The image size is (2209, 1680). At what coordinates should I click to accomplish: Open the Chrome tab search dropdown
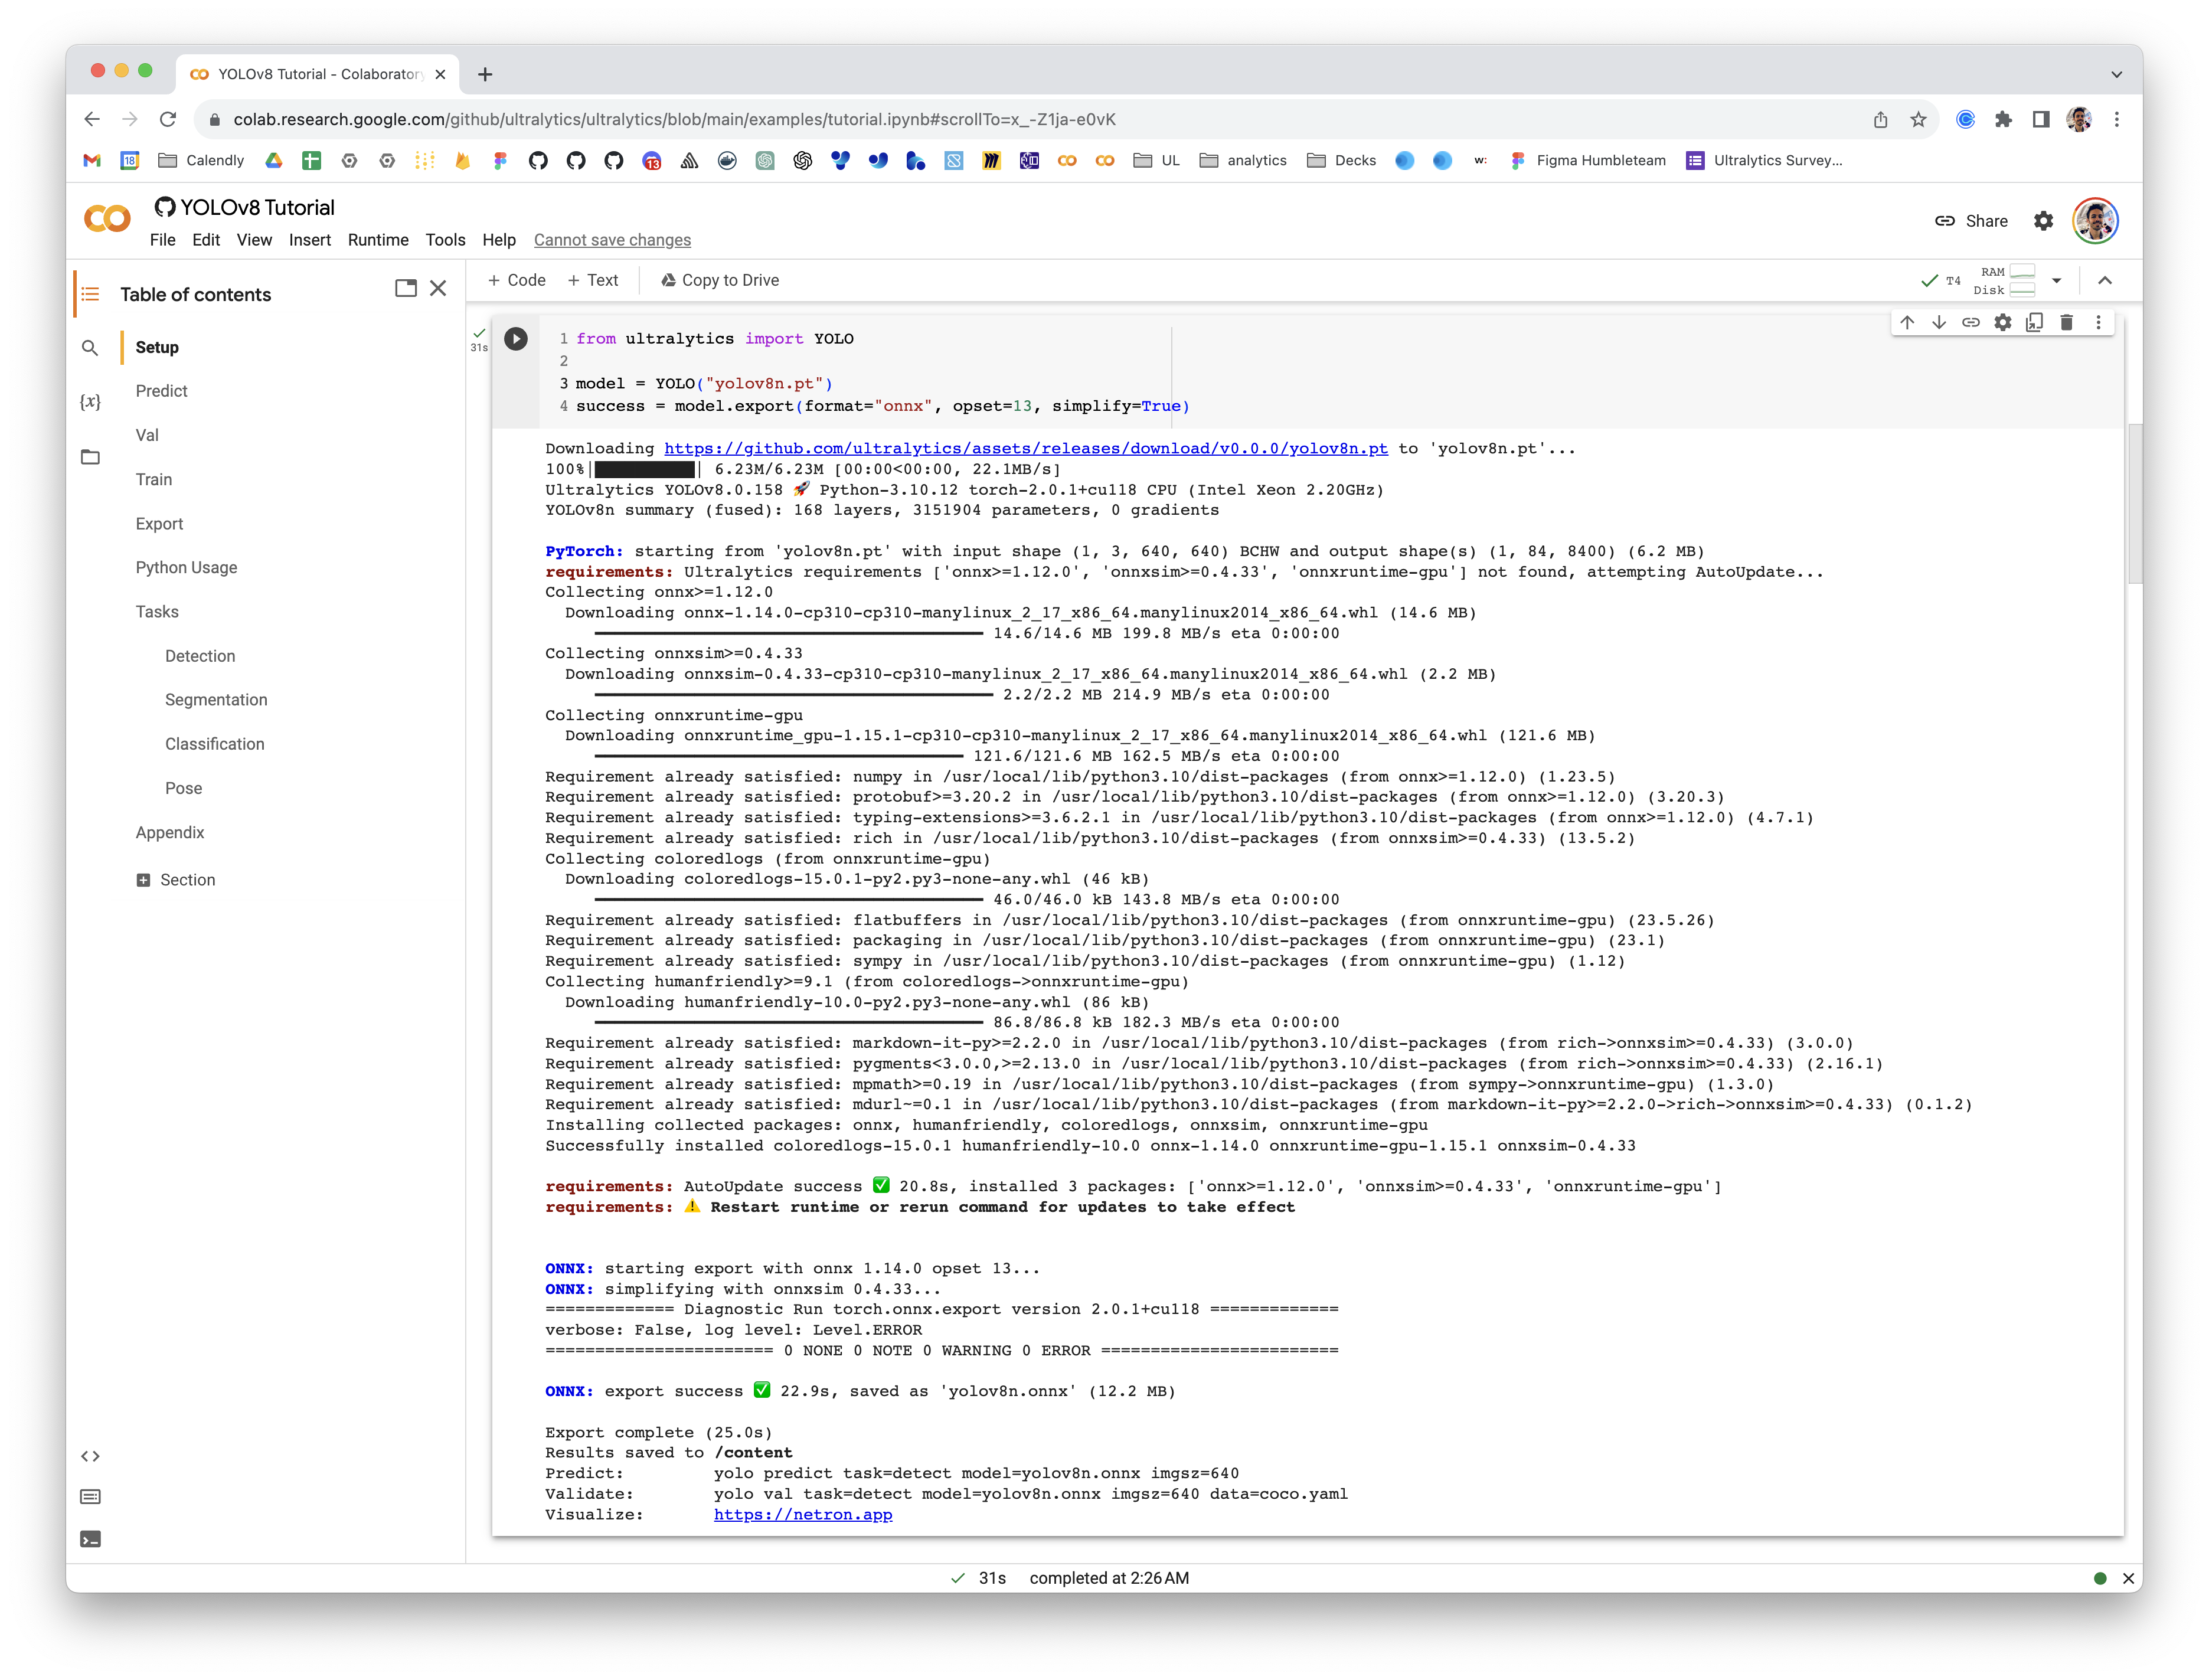(2116, 74)
